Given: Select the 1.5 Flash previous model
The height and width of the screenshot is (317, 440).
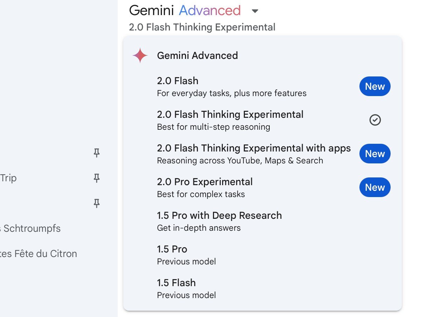Looking at the screenshot, I should [263, 289].
